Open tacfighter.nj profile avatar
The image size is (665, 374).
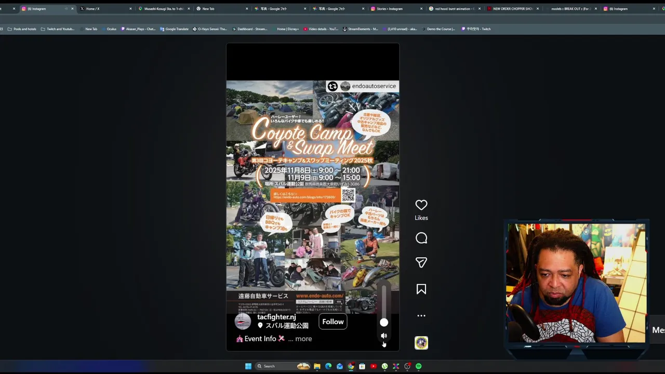point(243,322)
